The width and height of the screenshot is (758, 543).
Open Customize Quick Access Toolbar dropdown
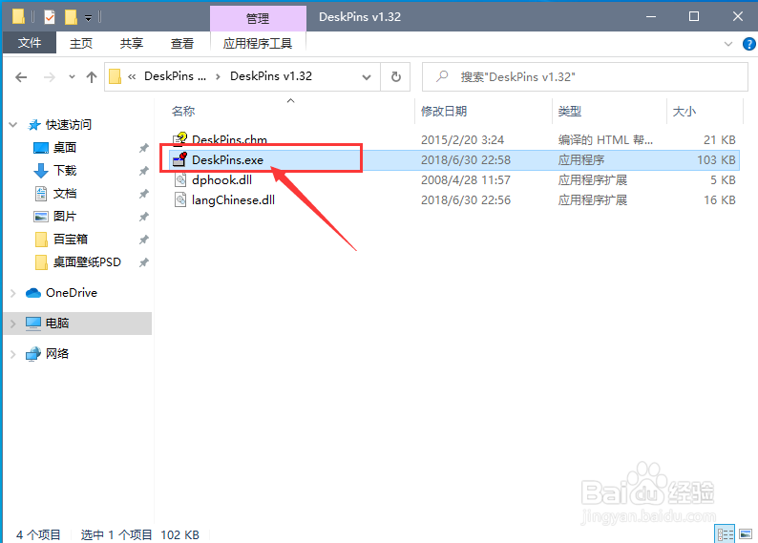(88, 18)
